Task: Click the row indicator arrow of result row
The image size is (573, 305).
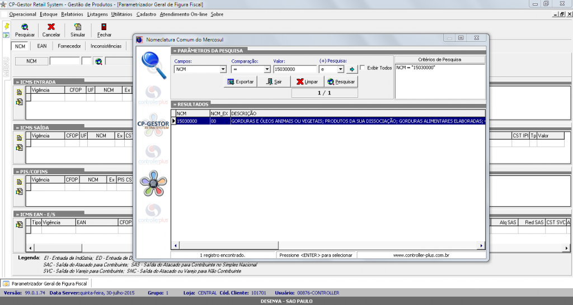Action: click(173, 121)
